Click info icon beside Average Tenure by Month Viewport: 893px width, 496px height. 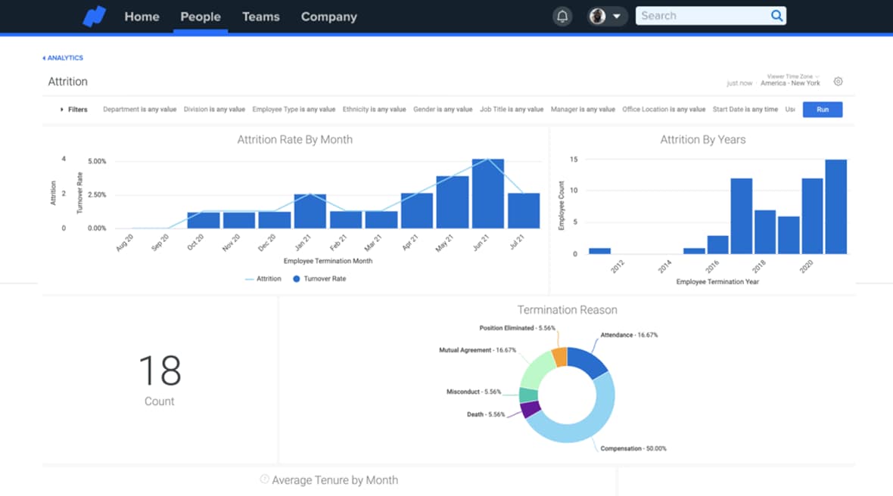coord(264,479)
